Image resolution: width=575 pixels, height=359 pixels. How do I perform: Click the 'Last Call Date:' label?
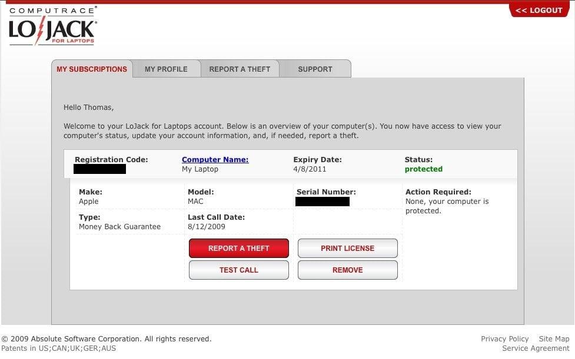[x=216, y=217]
